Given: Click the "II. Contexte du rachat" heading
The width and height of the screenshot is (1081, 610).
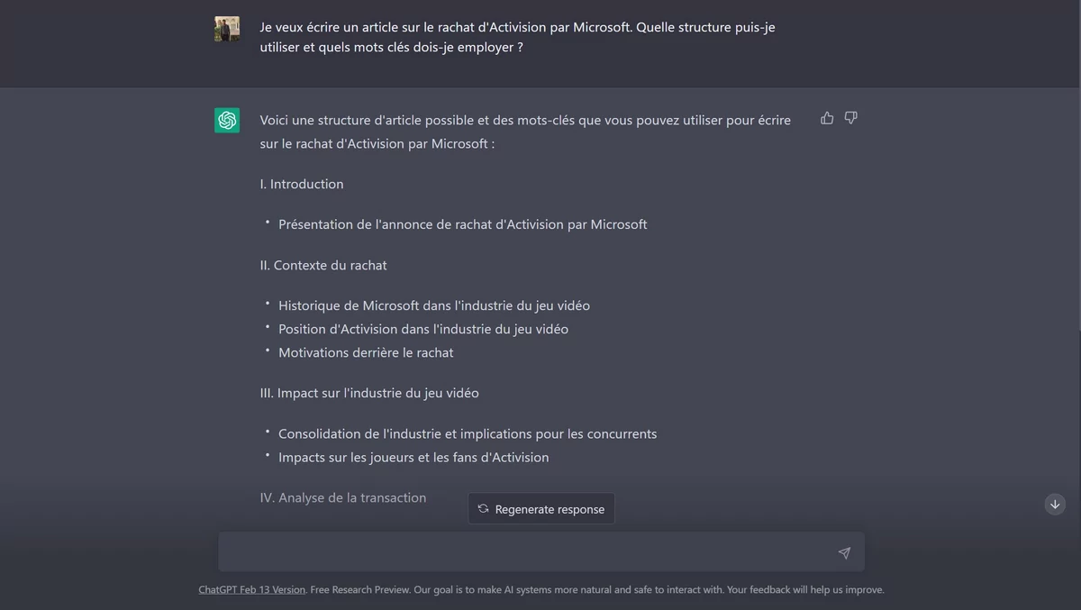Looking at the screenshot, I should 323,265.
